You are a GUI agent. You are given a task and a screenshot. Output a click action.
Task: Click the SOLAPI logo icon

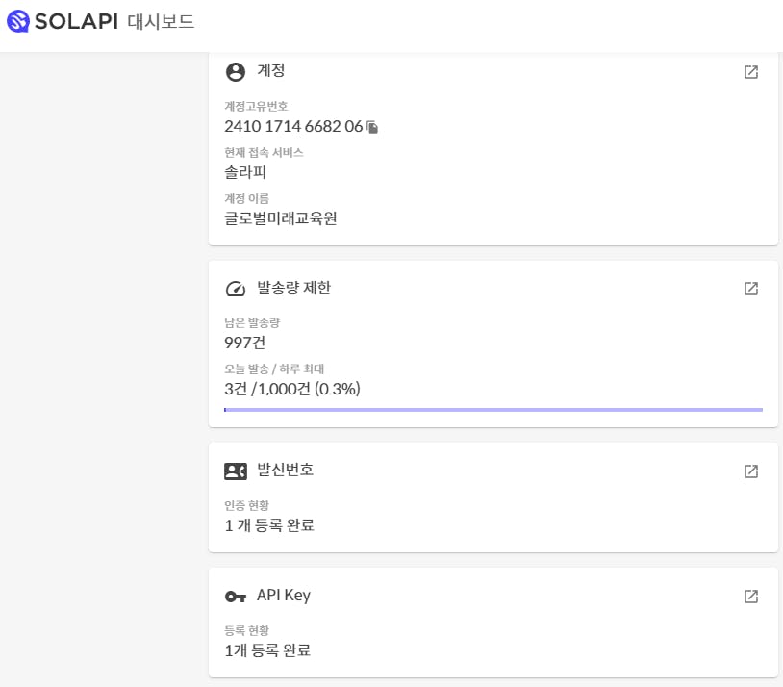[17, 20]
